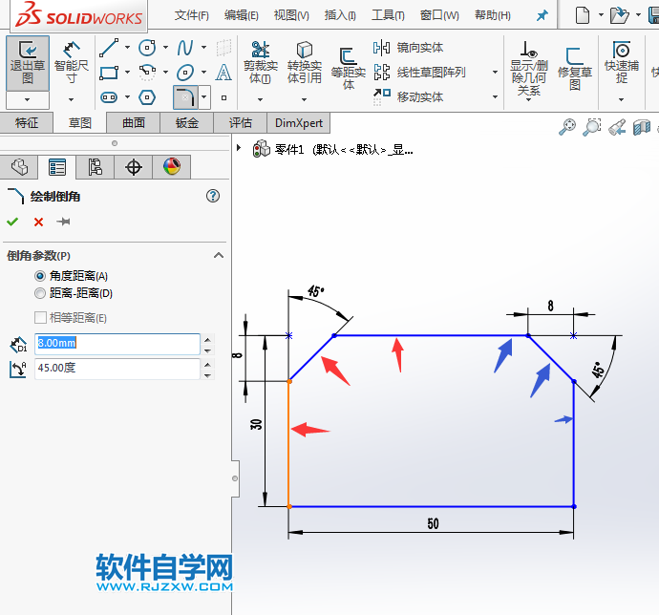Viewport: 659px width, 615px height.
Task: Select the Line sketch tool
Action: (109, 48)
